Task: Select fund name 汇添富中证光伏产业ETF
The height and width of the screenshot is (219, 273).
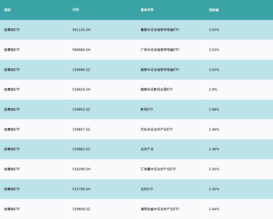Action: coord(158,169)
